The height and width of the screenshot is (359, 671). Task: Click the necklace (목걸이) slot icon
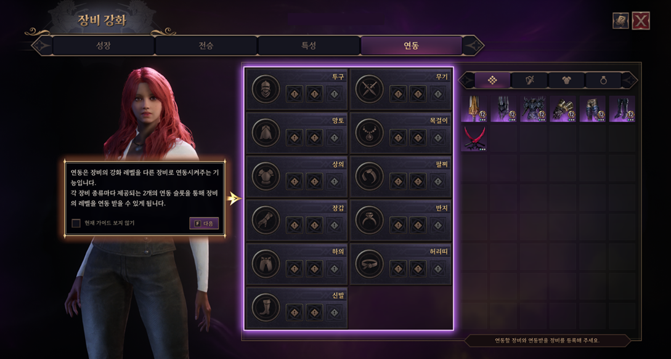(369, 132)
